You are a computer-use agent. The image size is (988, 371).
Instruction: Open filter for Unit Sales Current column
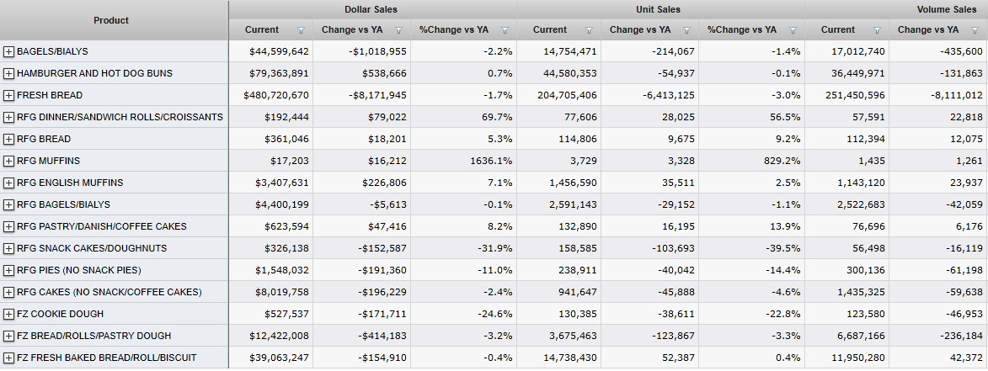[x=590, y=30]
